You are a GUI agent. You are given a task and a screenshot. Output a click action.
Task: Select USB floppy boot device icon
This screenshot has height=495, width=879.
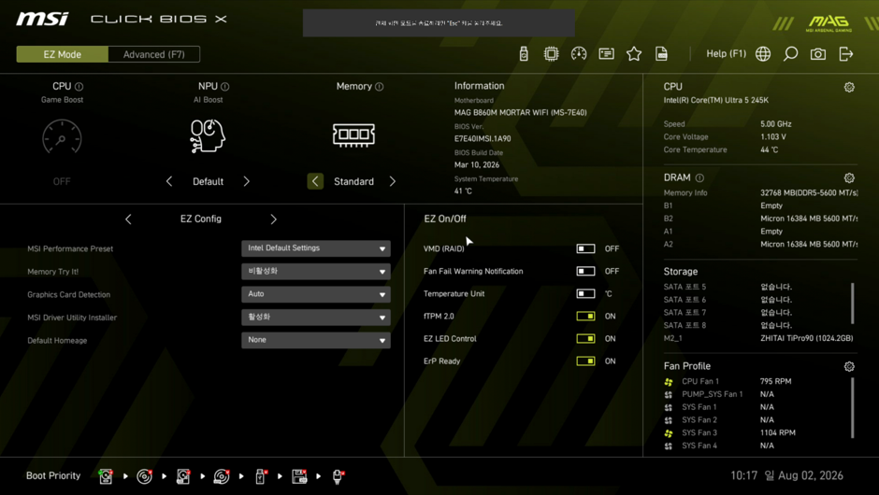point(299,476)
